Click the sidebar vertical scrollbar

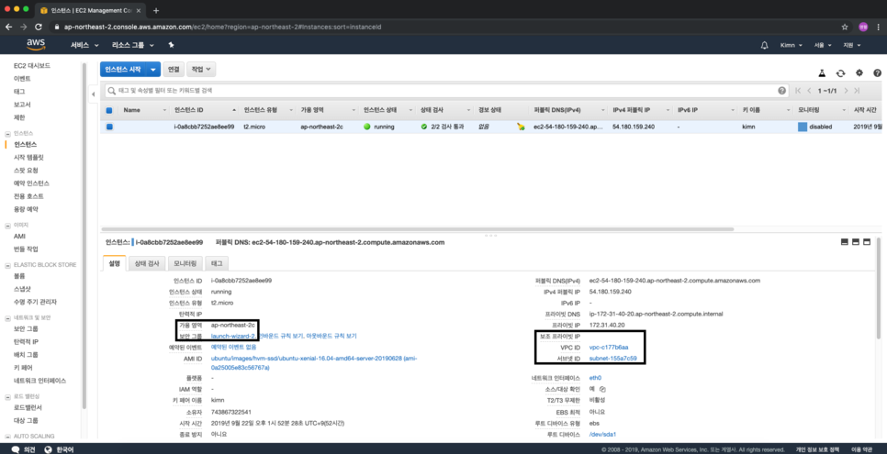(84, 235)
